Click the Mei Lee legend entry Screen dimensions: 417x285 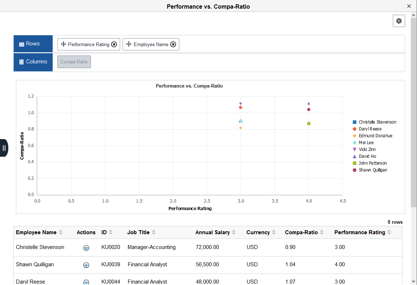point(365,142)
